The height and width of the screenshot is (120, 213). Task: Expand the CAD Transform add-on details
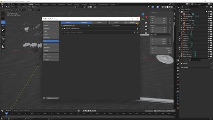62,29
